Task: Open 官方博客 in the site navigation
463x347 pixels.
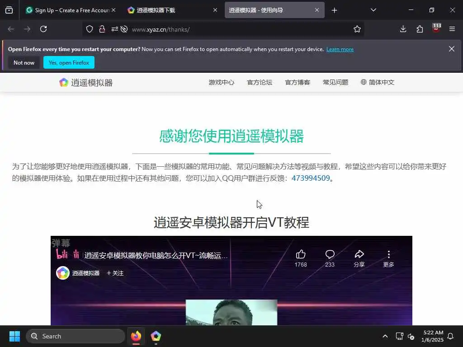Action: [298, 82]
